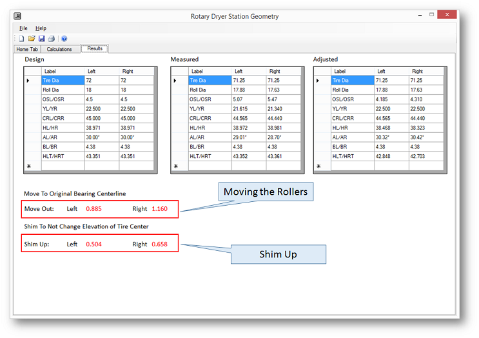Screen dimensions: 479x338
Task: Select Design CRL/CRR left value 45.000
Action: click(102, 118)
